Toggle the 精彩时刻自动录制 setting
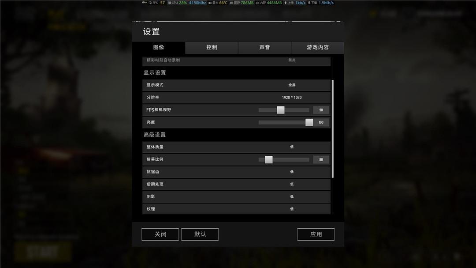The height and width of the screenshot is (268, 476). coord(236,60)
